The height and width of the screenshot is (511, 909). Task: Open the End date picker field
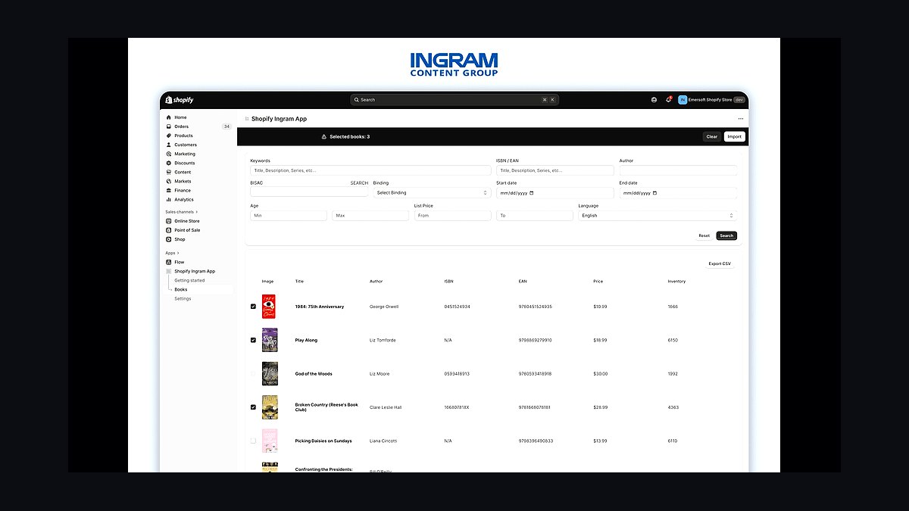tap(678, 193)
